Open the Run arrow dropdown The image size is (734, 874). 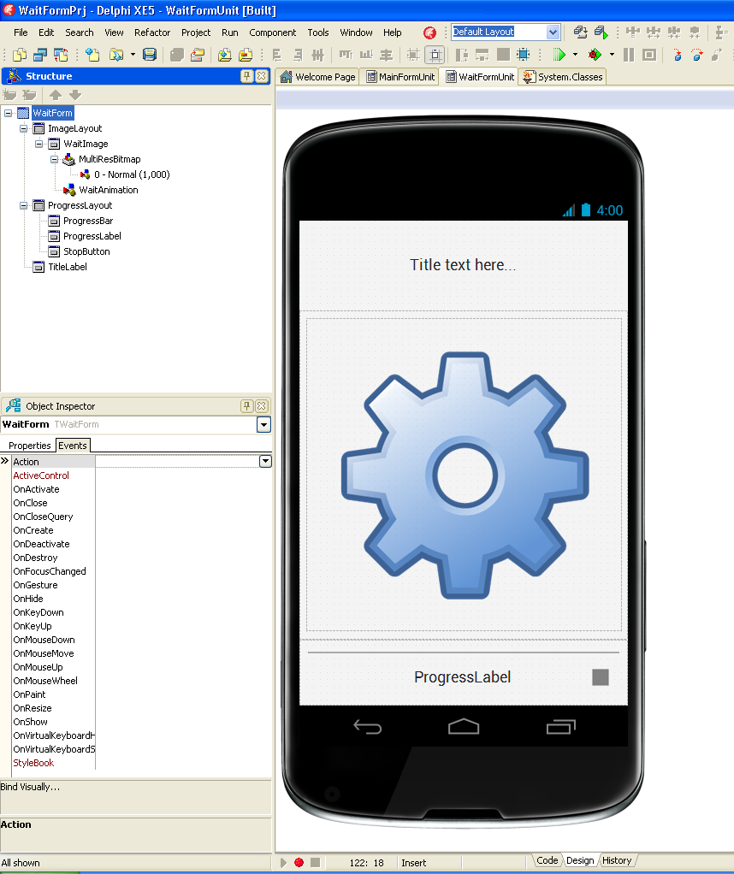pos(575,55)
